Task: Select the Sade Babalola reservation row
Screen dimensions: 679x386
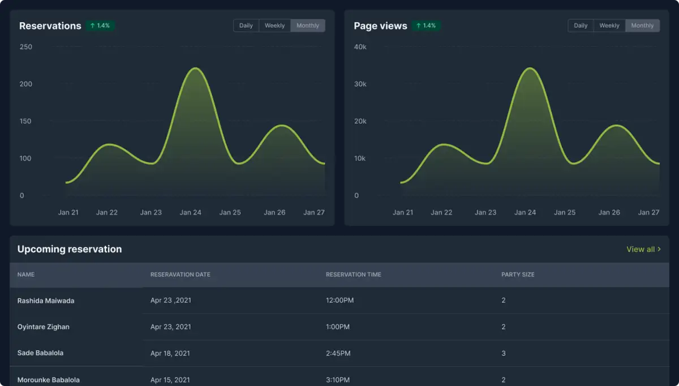Action: coord(339,353)
